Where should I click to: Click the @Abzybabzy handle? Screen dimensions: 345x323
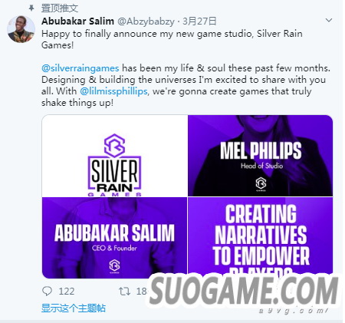[x=146, y=21]
